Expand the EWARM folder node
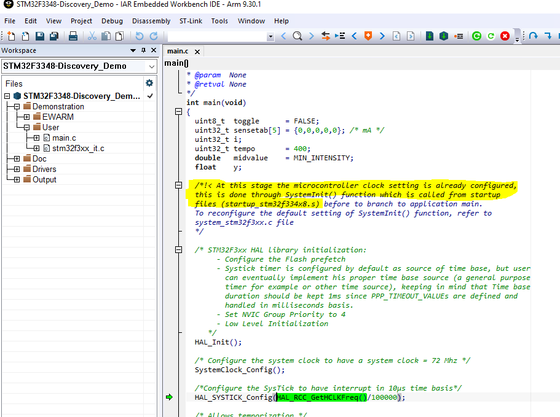Image resolution: width=560 pixels, height=417 pixels. [27, 117]
